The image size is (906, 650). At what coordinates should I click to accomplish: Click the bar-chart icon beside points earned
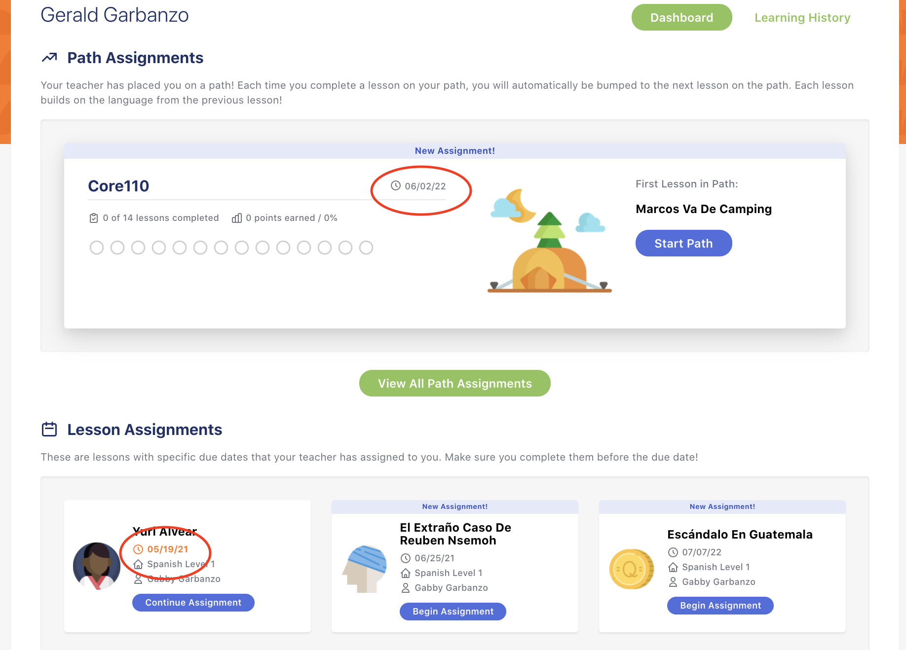click(x=237, y=217)
